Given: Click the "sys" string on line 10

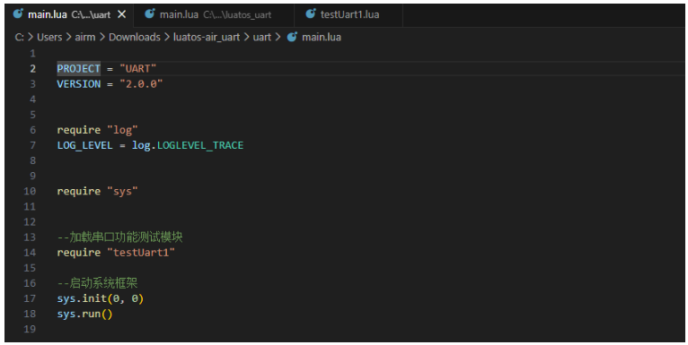Looking at the screenshot, I should [122, 192].
